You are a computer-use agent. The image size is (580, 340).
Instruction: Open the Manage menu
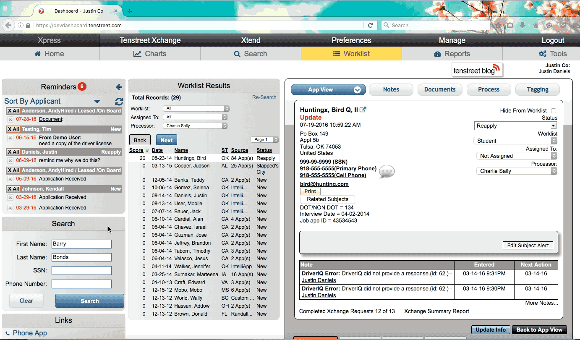[x=452, y=40]
